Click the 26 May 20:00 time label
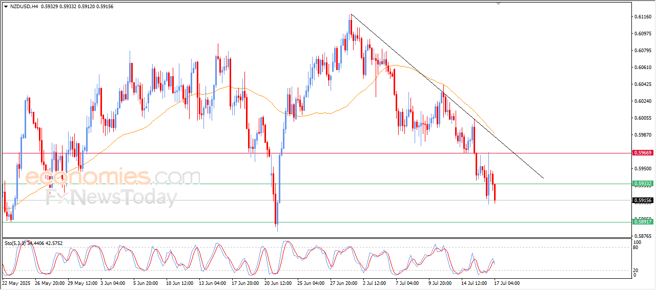Screen dimensions: 656x290 (49, 282)
